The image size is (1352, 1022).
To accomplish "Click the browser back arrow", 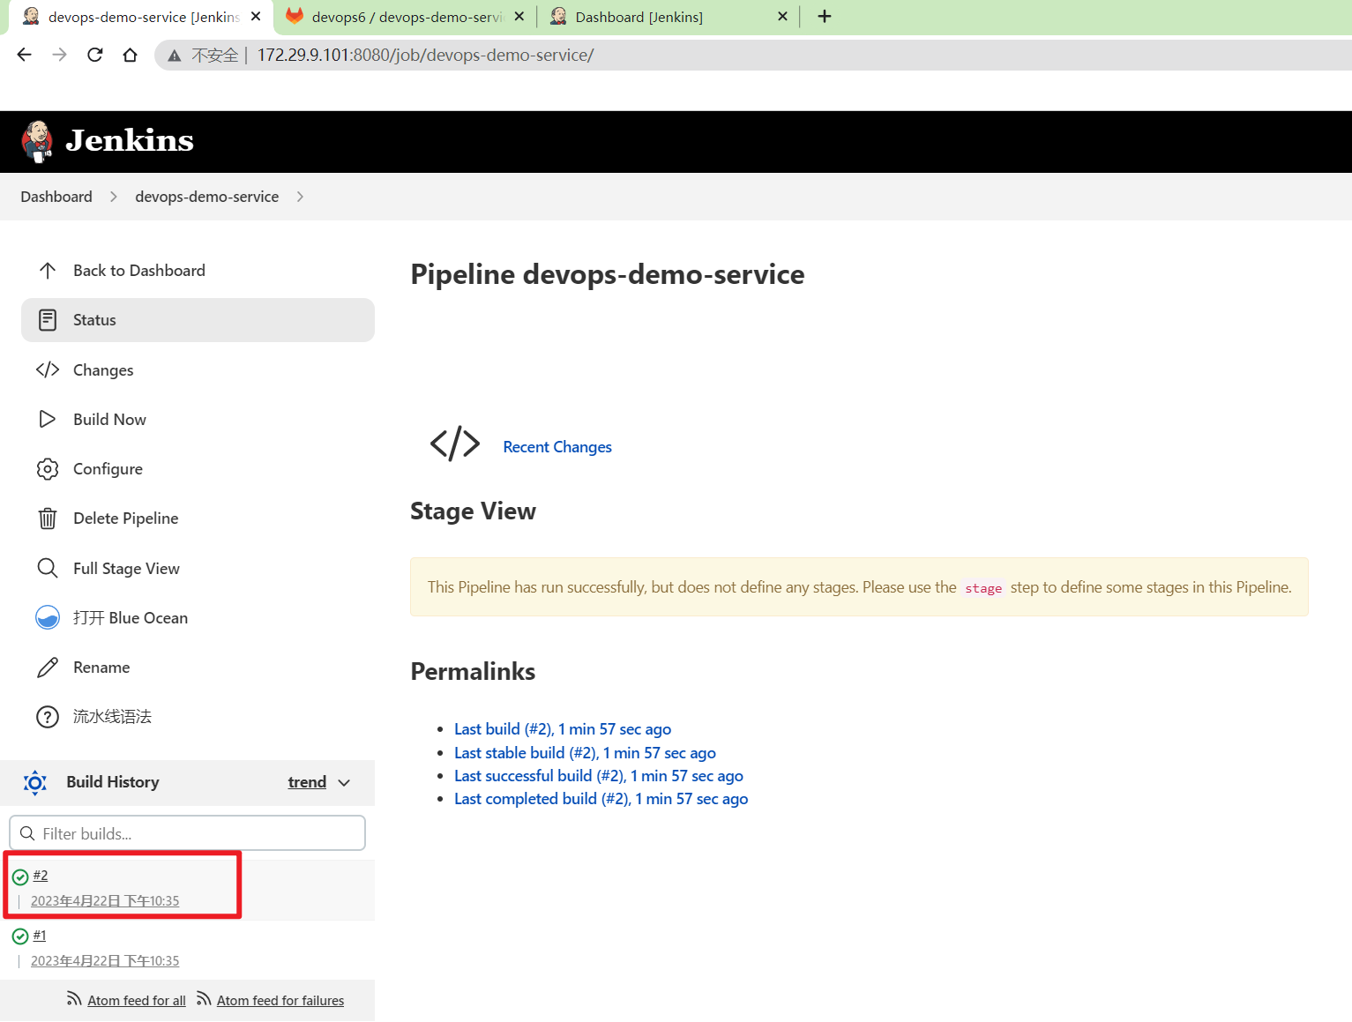I will click(x=25, y=55).
